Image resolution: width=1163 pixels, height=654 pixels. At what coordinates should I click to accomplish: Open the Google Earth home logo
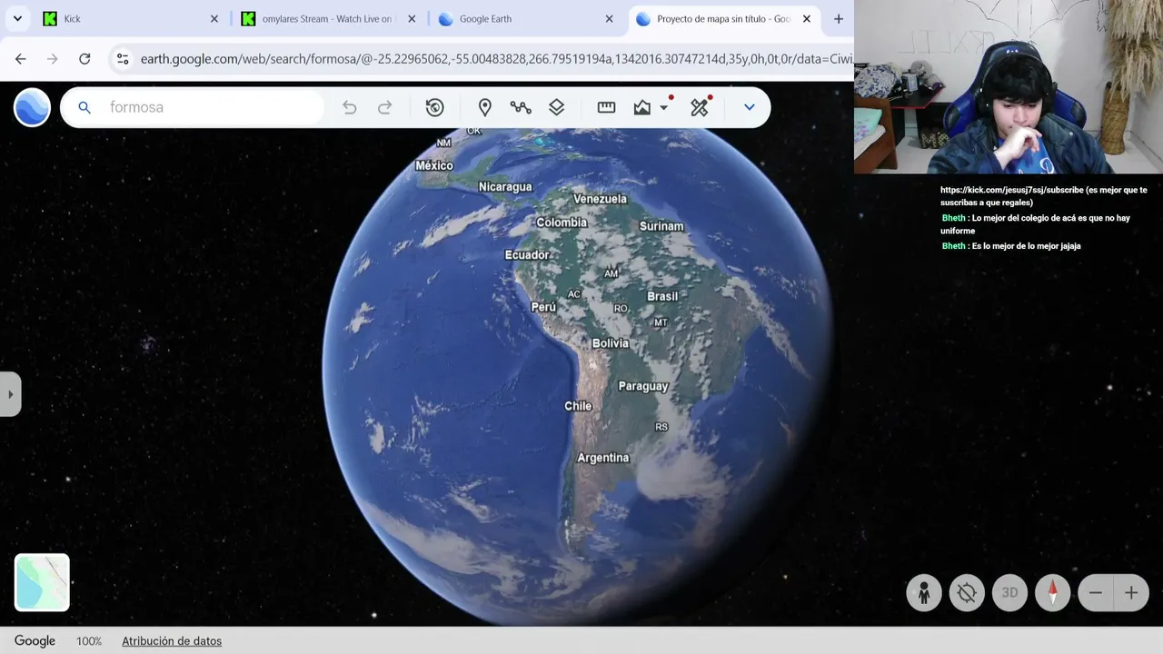pyautogui.click(x=32, y=107)
